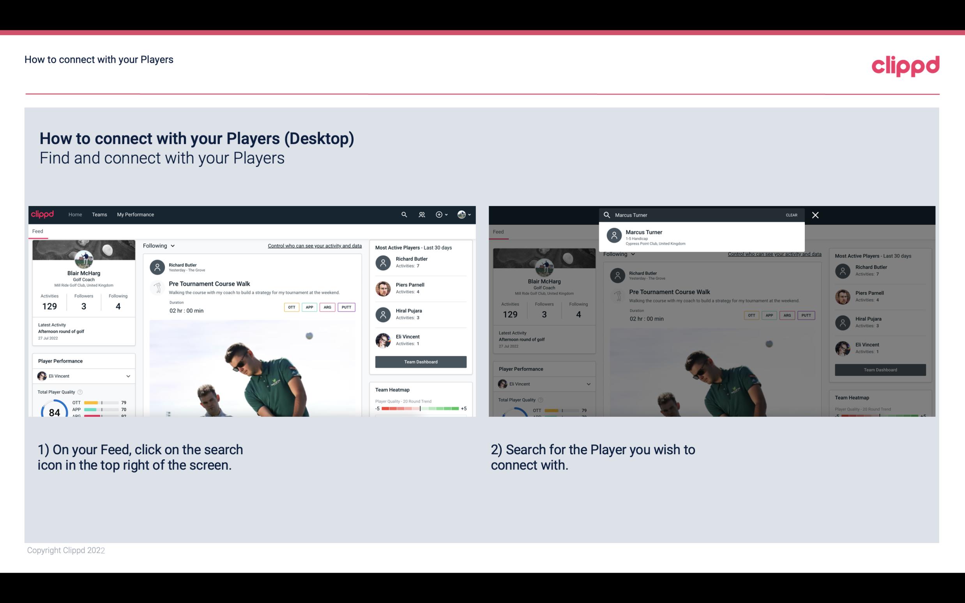Toggle the PUTT performance filter tag
The width and height of the screenshot is (965, 603).
(x=345, y=307)
